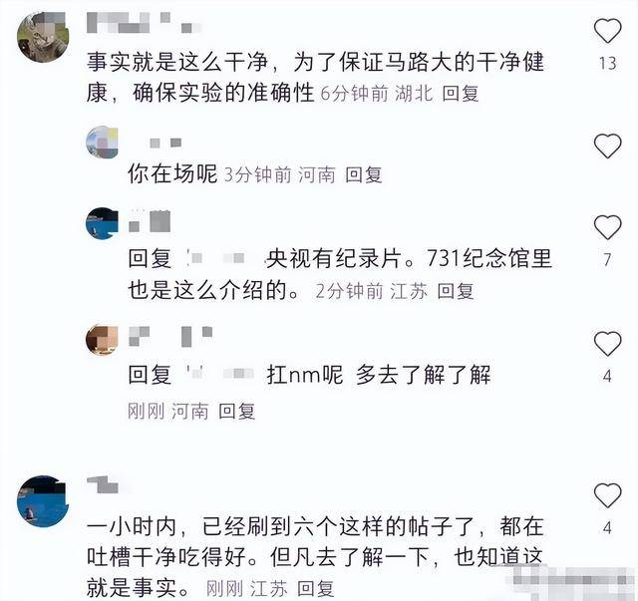Like the 你在场呢 reply from 河南
Image resolution: width=638 pixels, height=601 pixels.
pos(607,146)
